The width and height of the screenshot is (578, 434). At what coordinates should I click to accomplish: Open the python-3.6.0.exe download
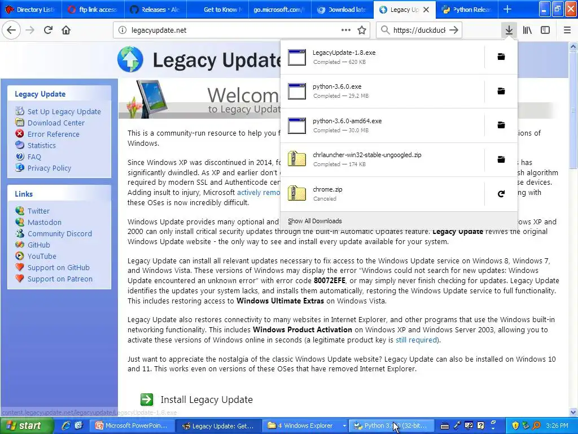point(382,91)
